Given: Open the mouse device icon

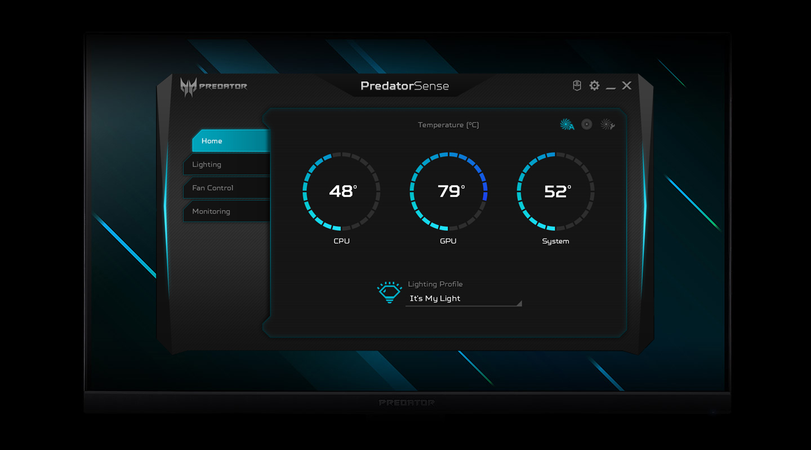Looking at the screenshot, I should click(577, 85).
